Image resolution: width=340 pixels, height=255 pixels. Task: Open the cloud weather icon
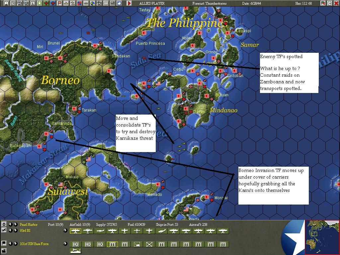click(x=119, y=3)
